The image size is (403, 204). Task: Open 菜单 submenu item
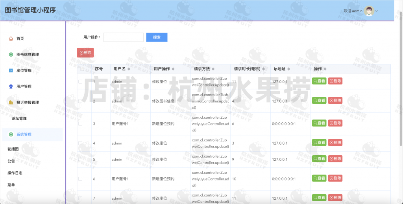click(11, 185)
